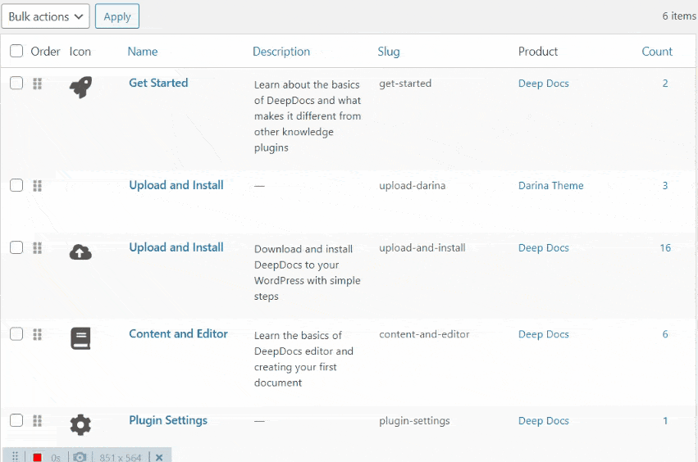Image resolution: width=698 pixels, height=462 pixels.
Task: Select the Content and Editor row checkbox
Action: pyautogui.click(x=16, y=334)
